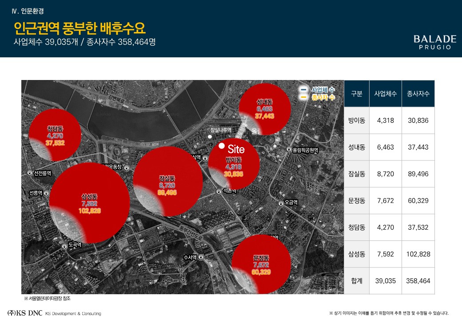The height and width of the screenshot is (320, 462).
Task: Click the KS DNC company logo text
Action: point(26,313)
